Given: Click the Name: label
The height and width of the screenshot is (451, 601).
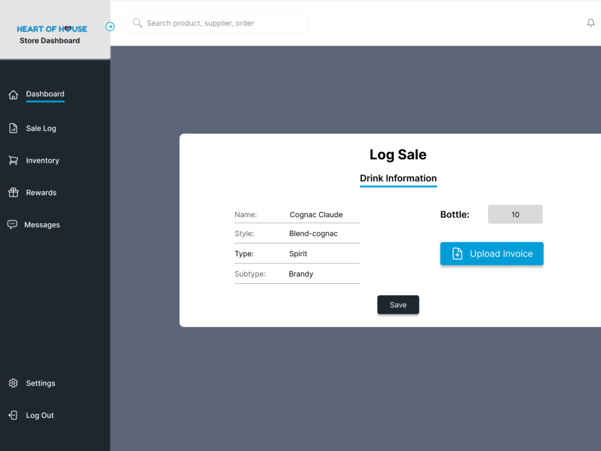Looking at the screenshot, I should tap(246, 215).
